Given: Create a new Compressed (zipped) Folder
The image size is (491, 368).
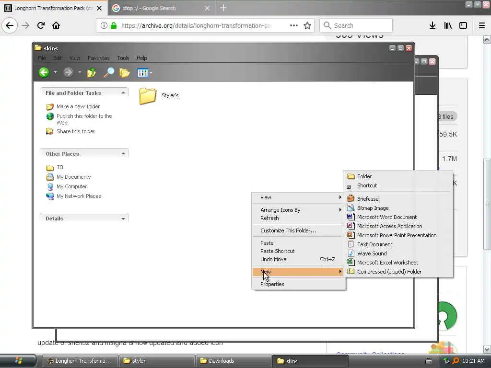Looking at the screenshot, I should tap(398, 272).
